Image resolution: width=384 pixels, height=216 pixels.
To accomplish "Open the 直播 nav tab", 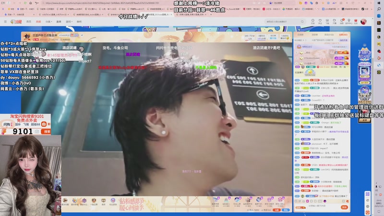I will [38, 22].
